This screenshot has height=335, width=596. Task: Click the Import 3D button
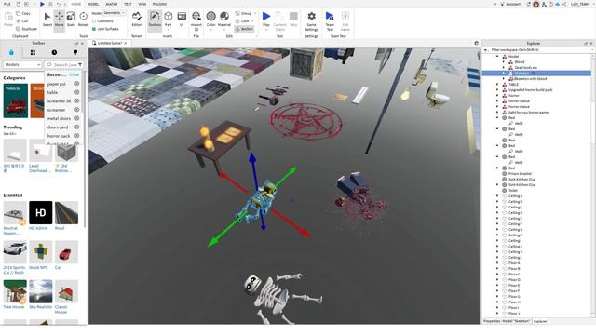pyautogui.click(x=196, y=20)
